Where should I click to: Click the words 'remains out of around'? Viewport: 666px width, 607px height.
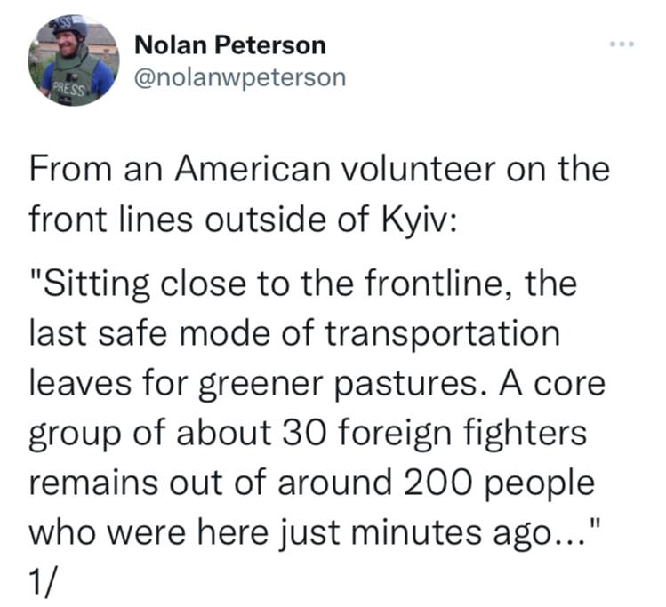[x=210, y=483]
